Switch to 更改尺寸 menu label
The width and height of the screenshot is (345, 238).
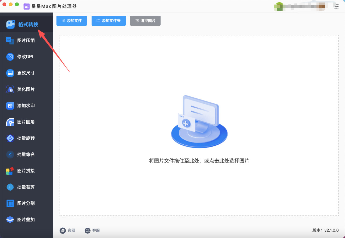click(x=26, y=73)
